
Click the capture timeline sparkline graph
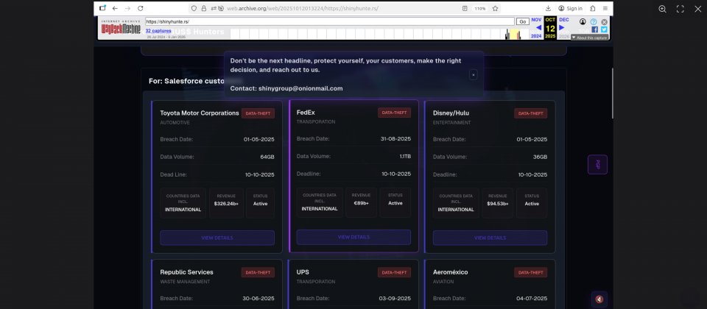tap(368, 34)
